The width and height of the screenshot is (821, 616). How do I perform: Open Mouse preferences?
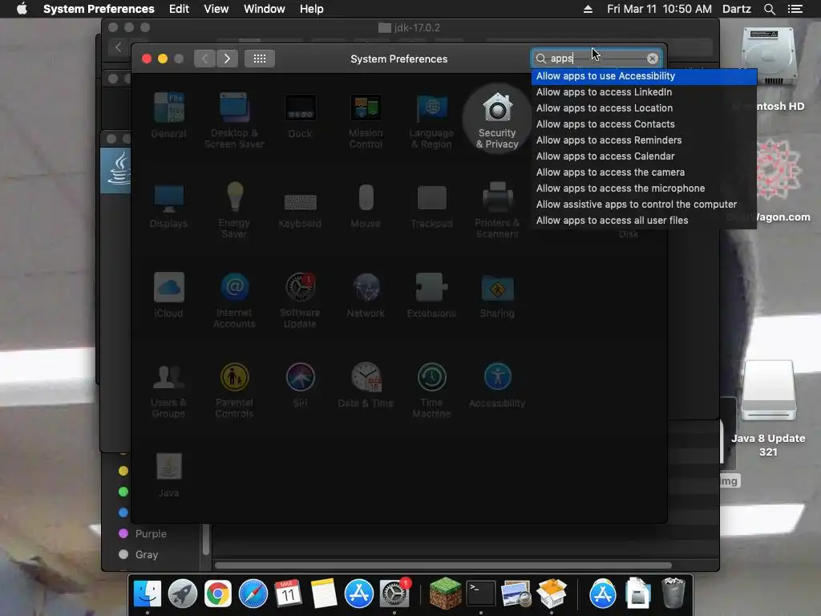pyautogui.click(x=366, y=205)
